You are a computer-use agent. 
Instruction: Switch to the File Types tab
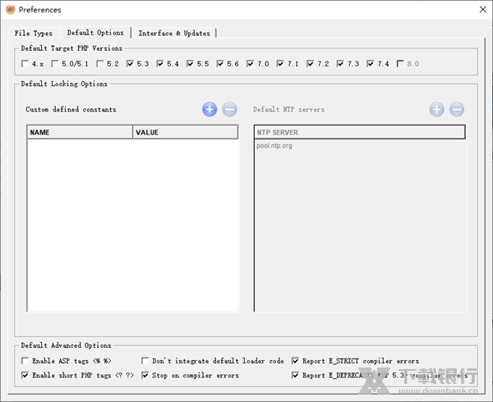(x=34, y=34)
